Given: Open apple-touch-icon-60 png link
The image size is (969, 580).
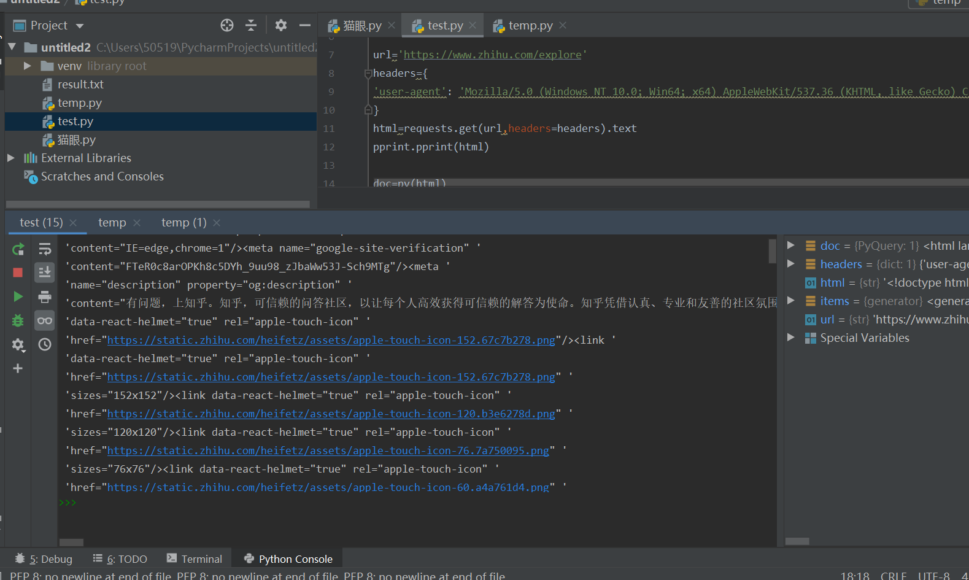Looking at the screenshot, I should tap(328, 487).
